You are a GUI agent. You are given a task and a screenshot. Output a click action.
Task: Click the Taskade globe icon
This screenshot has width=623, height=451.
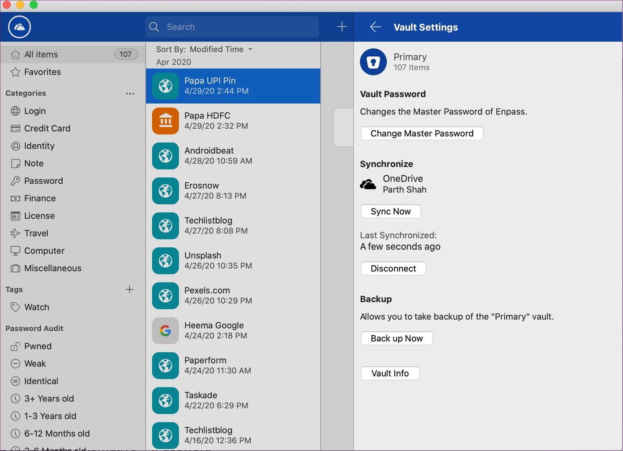(x=166, y=400)
